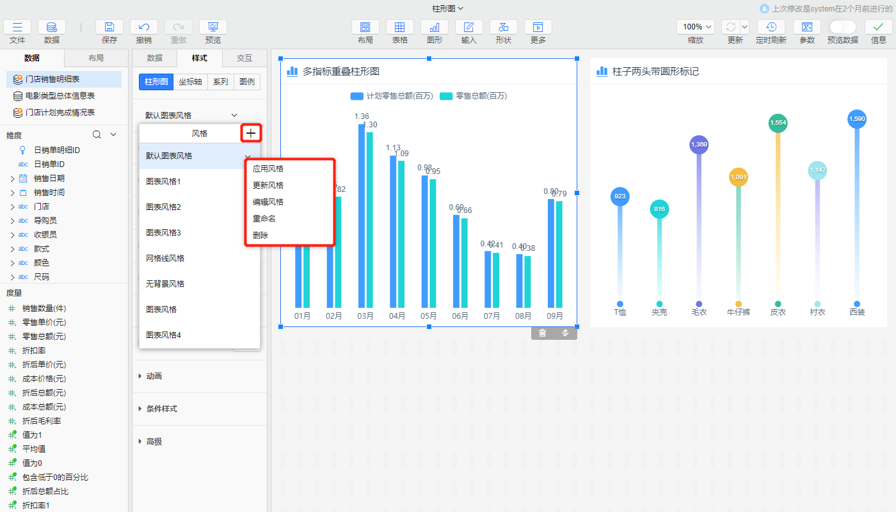This screenshot has height=512, width=896.
Task: Click the Save (保存) toolbar icon
Action: point(109,27)
